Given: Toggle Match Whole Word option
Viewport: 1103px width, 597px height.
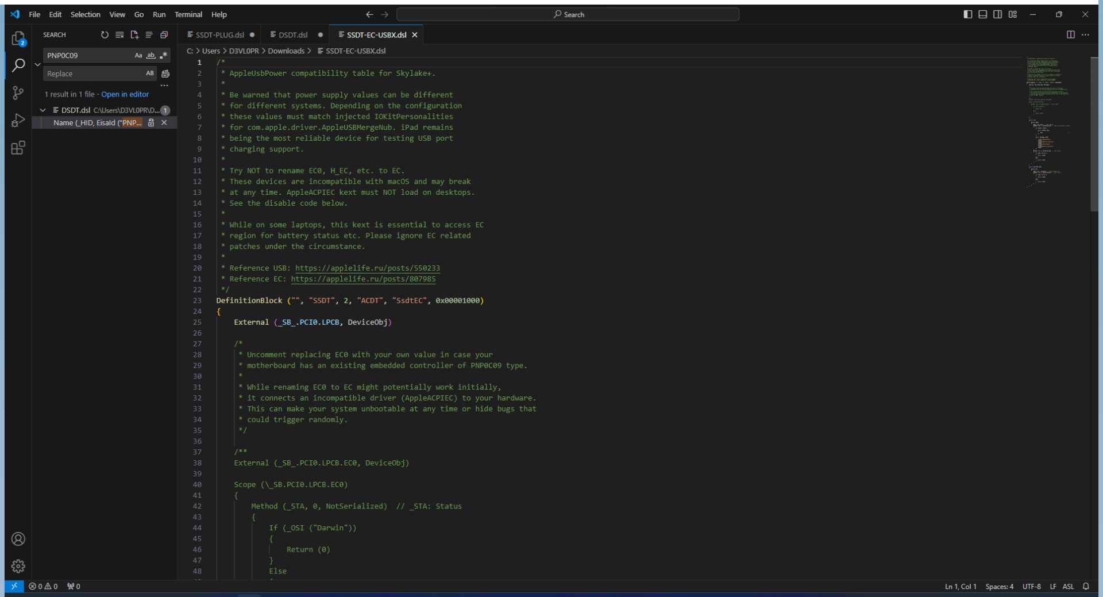Looking at the screenshot, I should tap(151, 56).
